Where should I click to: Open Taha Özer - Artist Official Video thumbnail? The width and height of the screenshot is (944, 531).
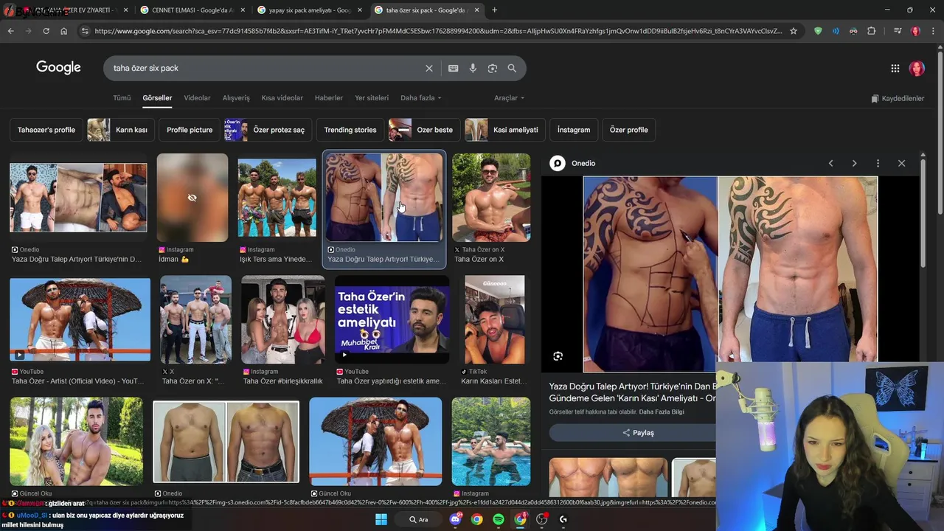coord(80,319)
